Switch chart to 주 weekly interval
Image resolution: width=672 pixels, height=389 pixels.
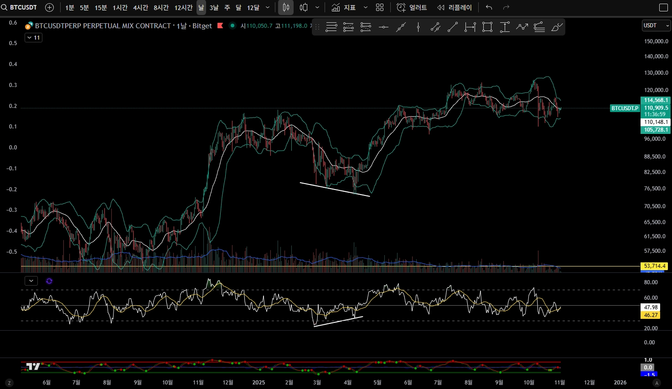pos(227,7)
